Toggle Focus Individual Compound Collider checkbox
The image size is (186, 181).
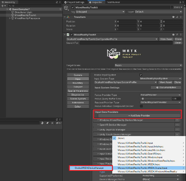(x=141, y=106)
